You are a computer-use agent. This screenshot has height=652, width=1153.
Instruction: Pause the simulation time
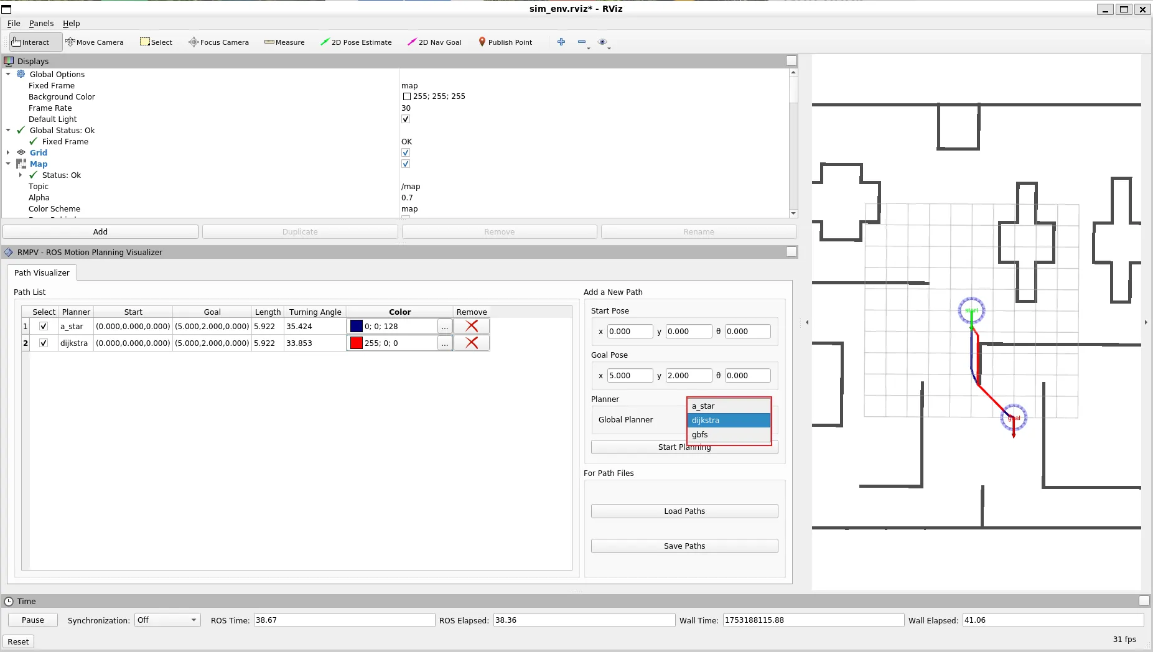(x=33, y=620)
